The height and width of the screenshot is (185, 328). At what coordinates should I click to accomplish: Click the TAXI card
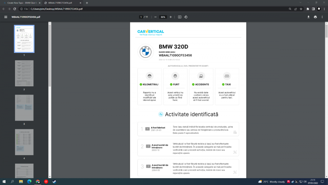click(227, 86)
